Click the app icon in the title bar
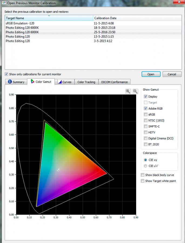 (x=4, y=3)
